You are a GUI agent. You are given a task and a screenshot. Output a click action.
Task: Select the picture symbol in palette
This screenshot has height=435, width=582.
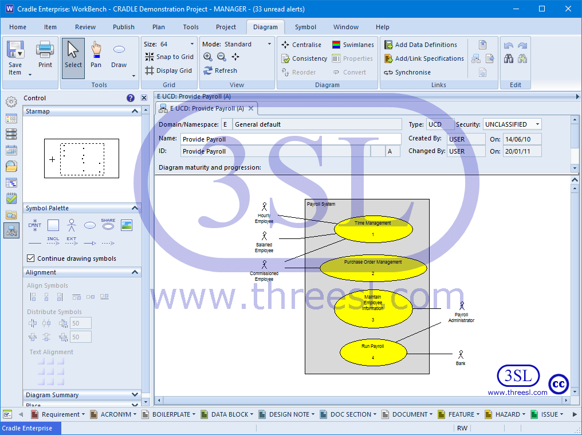coord(127,225)
